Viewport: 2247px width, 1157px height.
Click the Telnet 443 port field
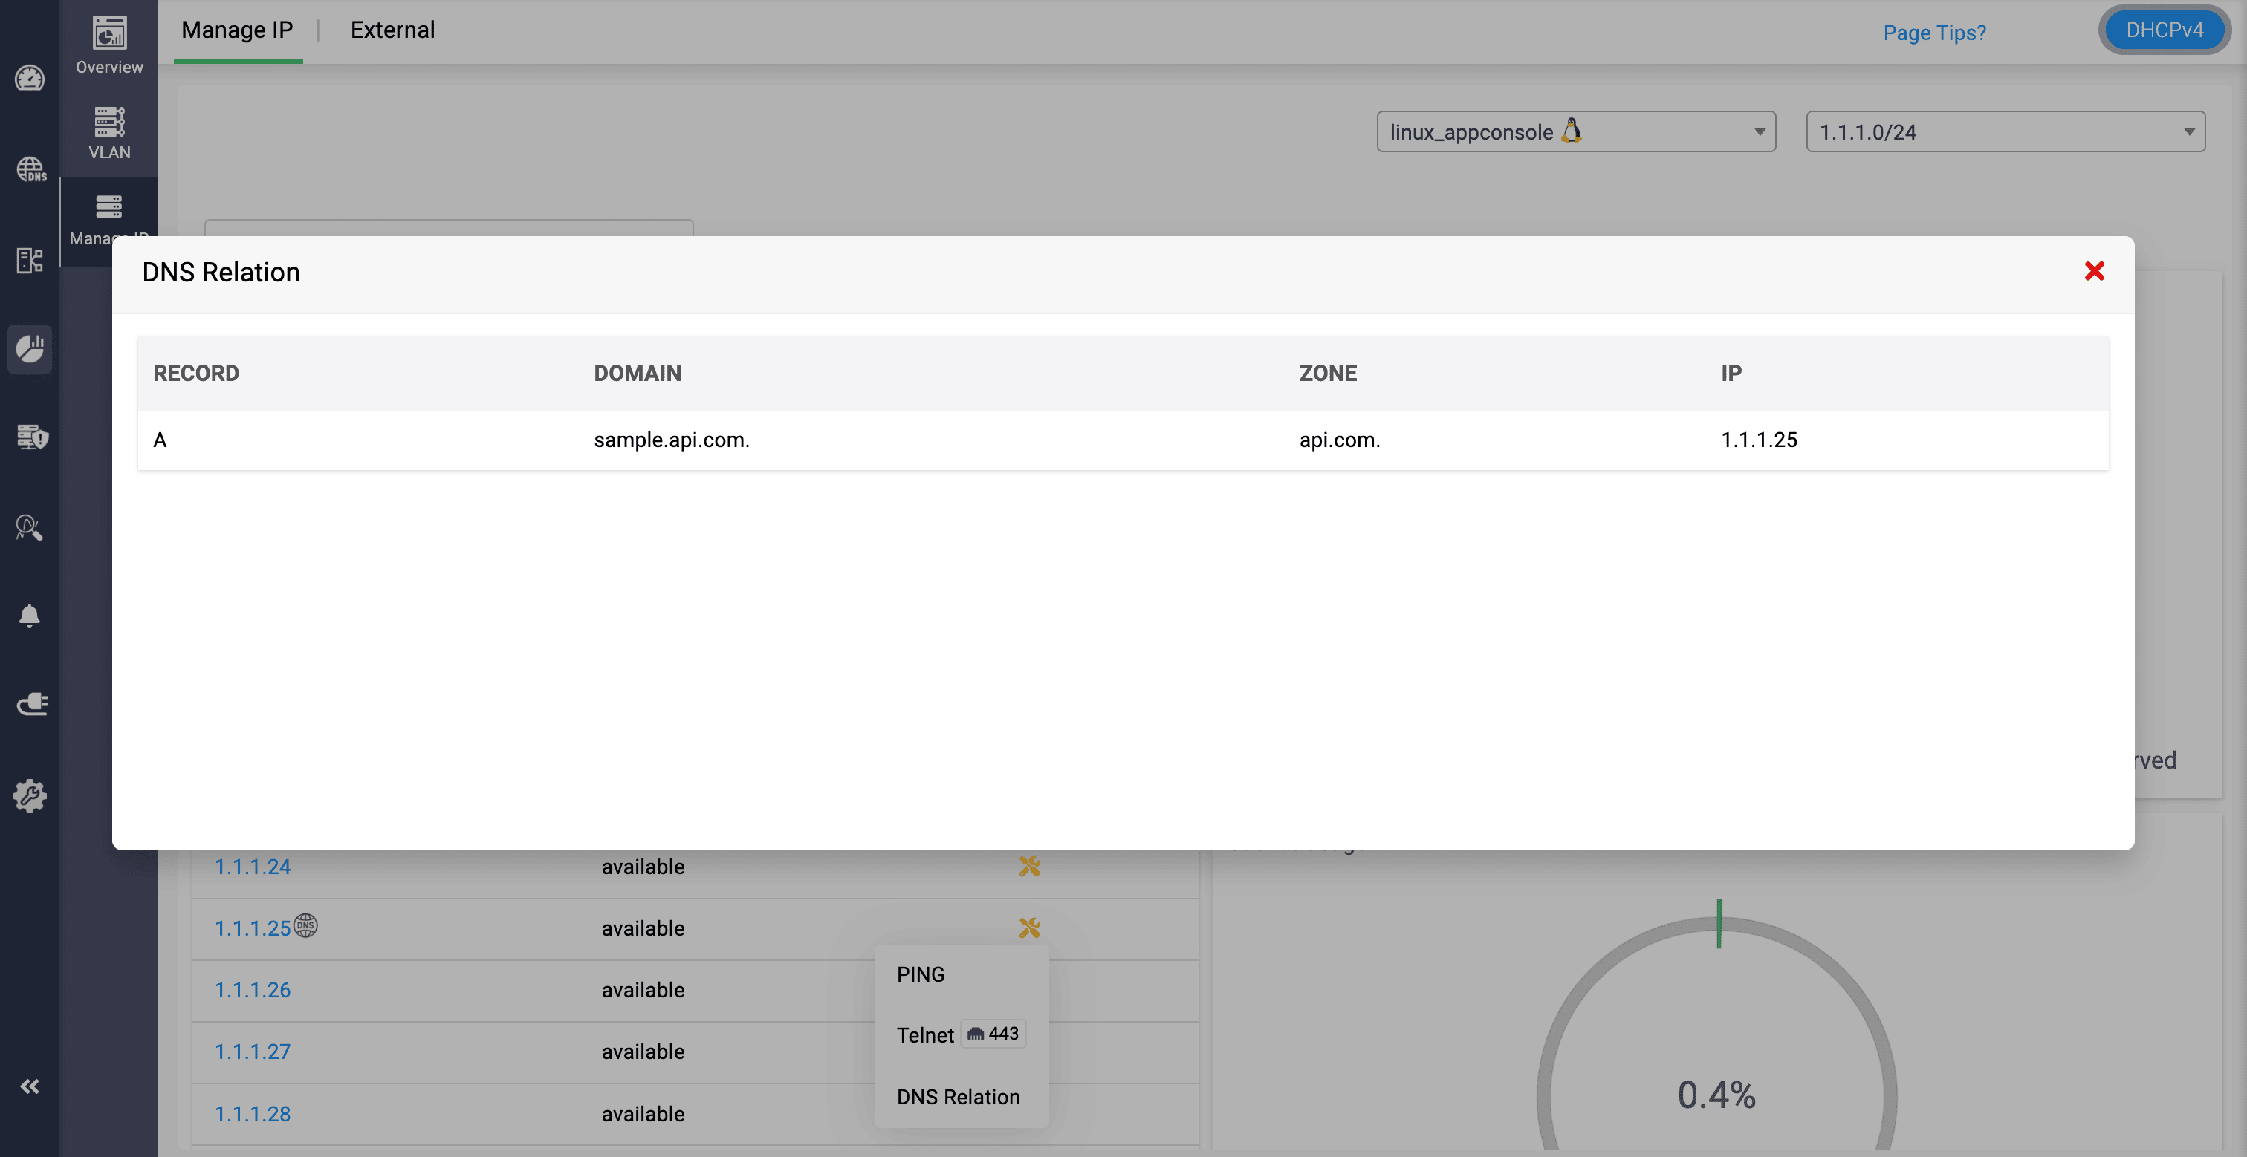[x=994, y=1034]
